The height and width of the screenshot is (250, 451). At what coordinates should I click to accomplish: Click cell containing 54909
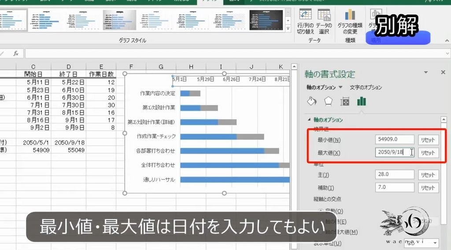(x=33, y=150)
